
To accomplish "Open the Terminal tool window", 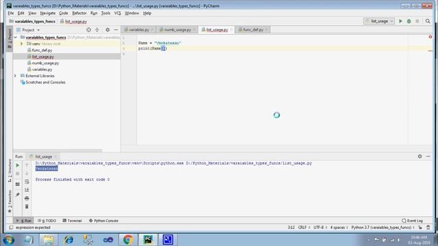I will 72,221.
